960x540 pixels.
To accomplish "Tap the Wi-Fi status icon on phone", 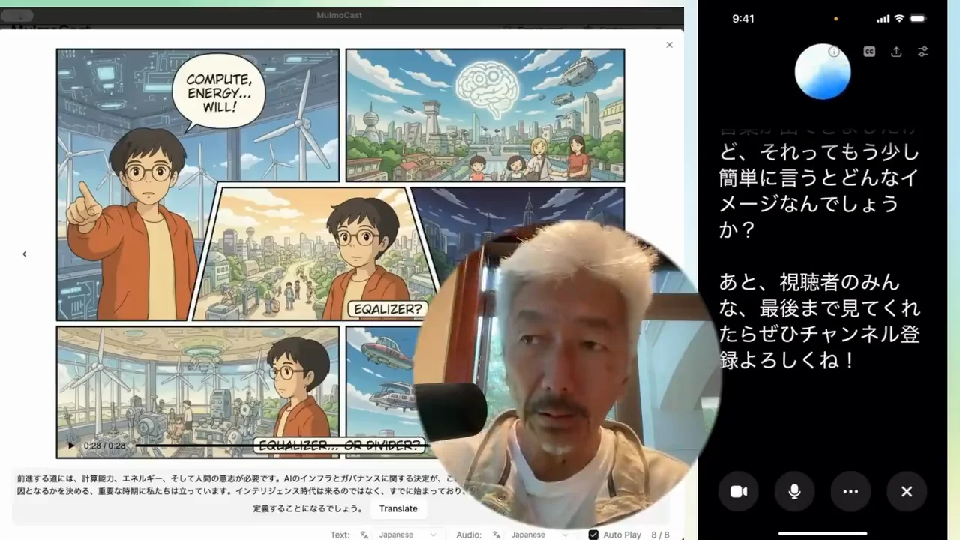I will 899,19.
